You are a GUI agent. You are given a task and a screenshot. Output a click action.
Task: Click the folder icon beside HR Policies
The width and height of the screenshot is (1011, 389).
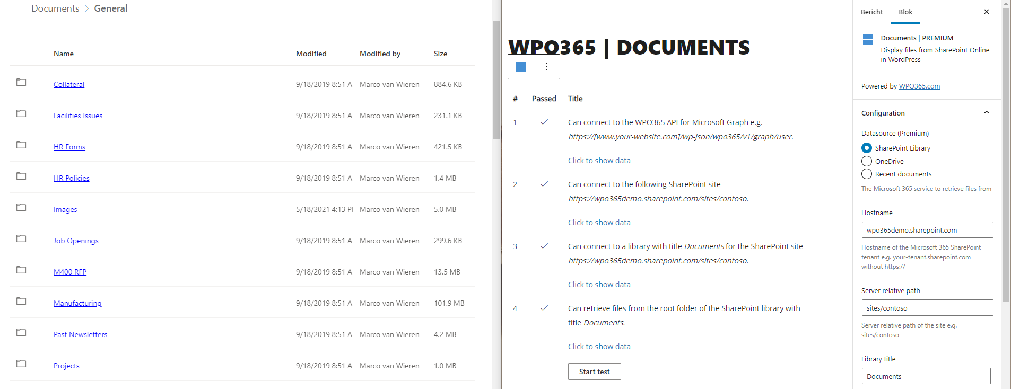(21, 176)
